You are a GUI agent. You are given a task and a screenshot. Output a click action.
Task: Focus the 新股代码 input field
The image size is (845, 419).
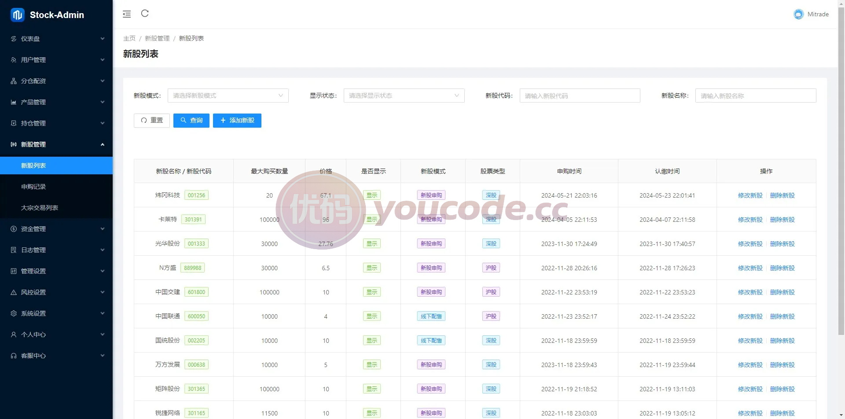pos(580,96)
